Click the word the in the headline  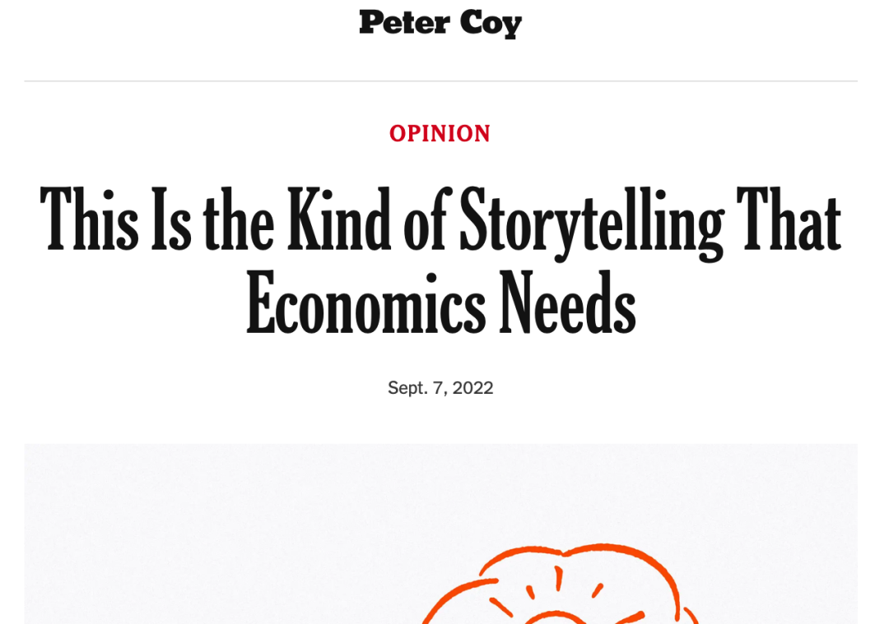(x=239, y=219)
